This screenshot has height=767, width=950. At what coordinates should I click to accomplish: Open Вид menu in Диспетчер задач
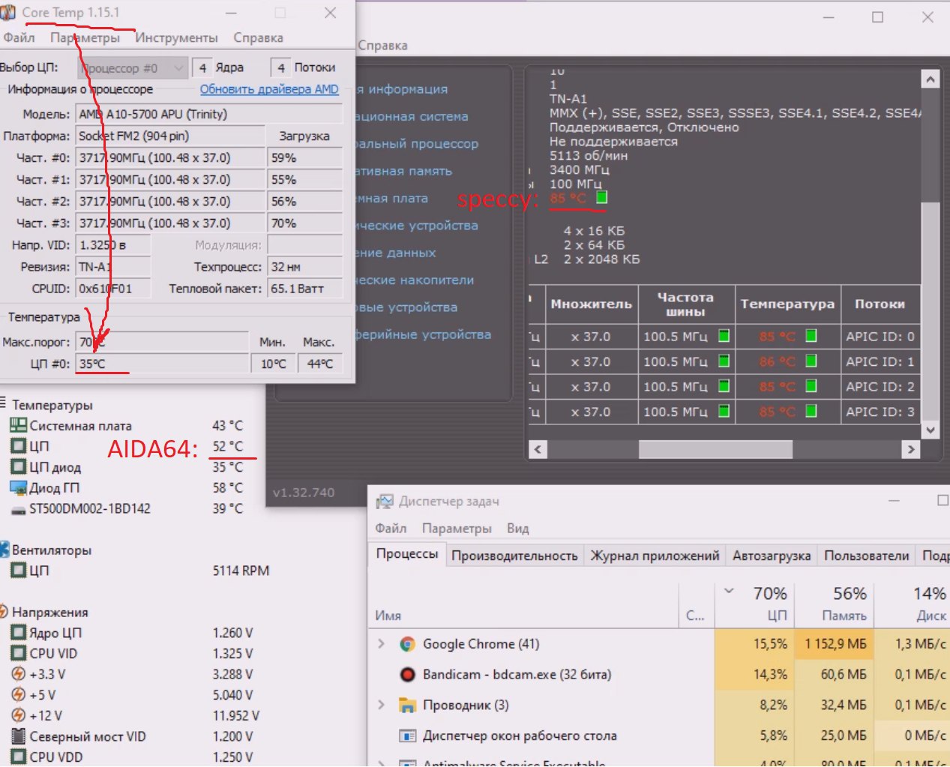pos(517,528)
